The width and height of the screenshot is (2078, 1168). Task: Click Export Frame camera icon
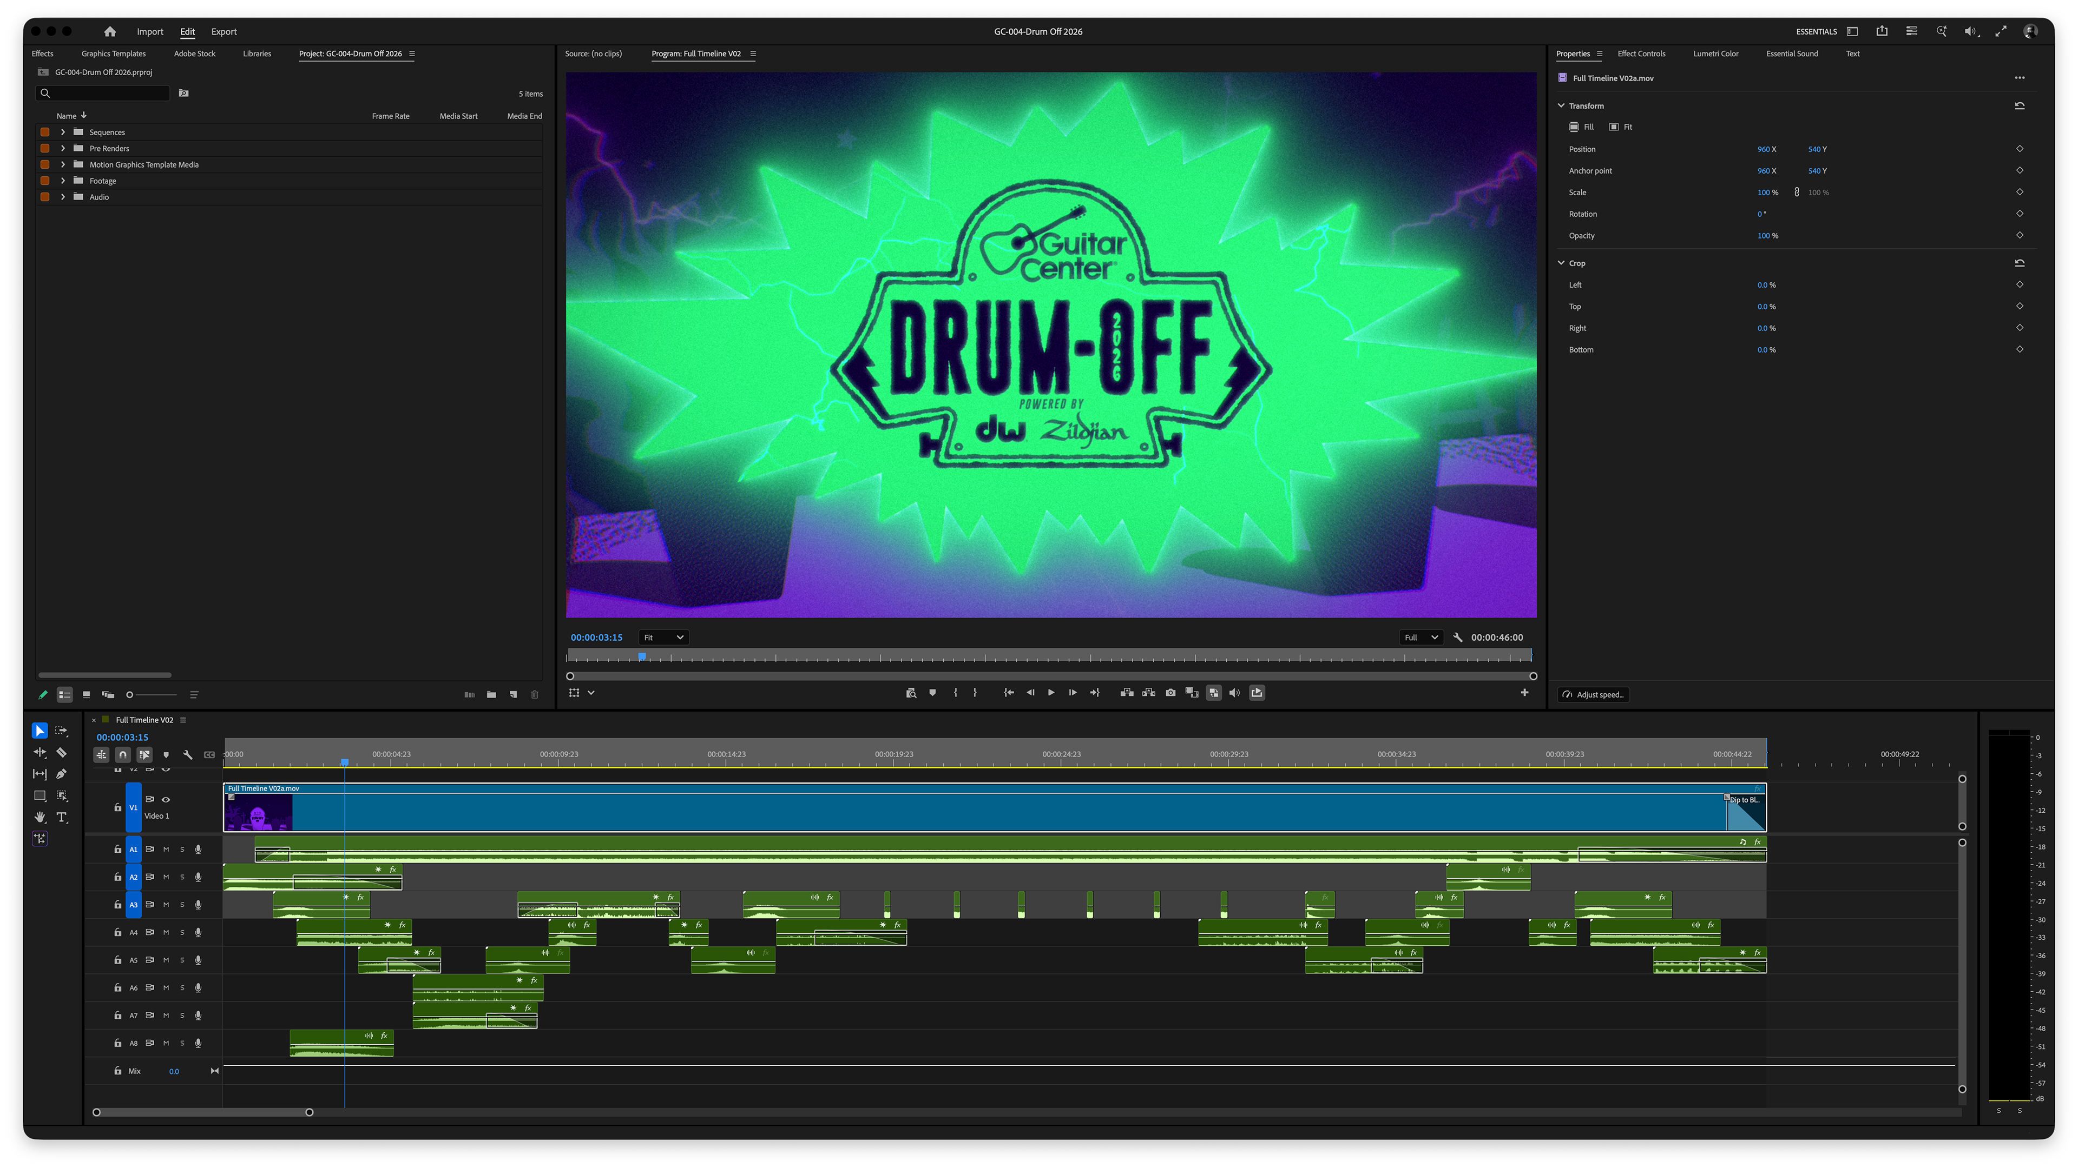[1170, 693]
